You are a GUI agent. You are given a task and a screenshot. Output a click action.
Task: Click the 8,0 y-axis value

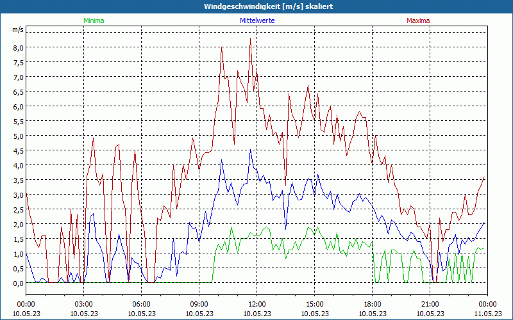(x=19, y=47)
